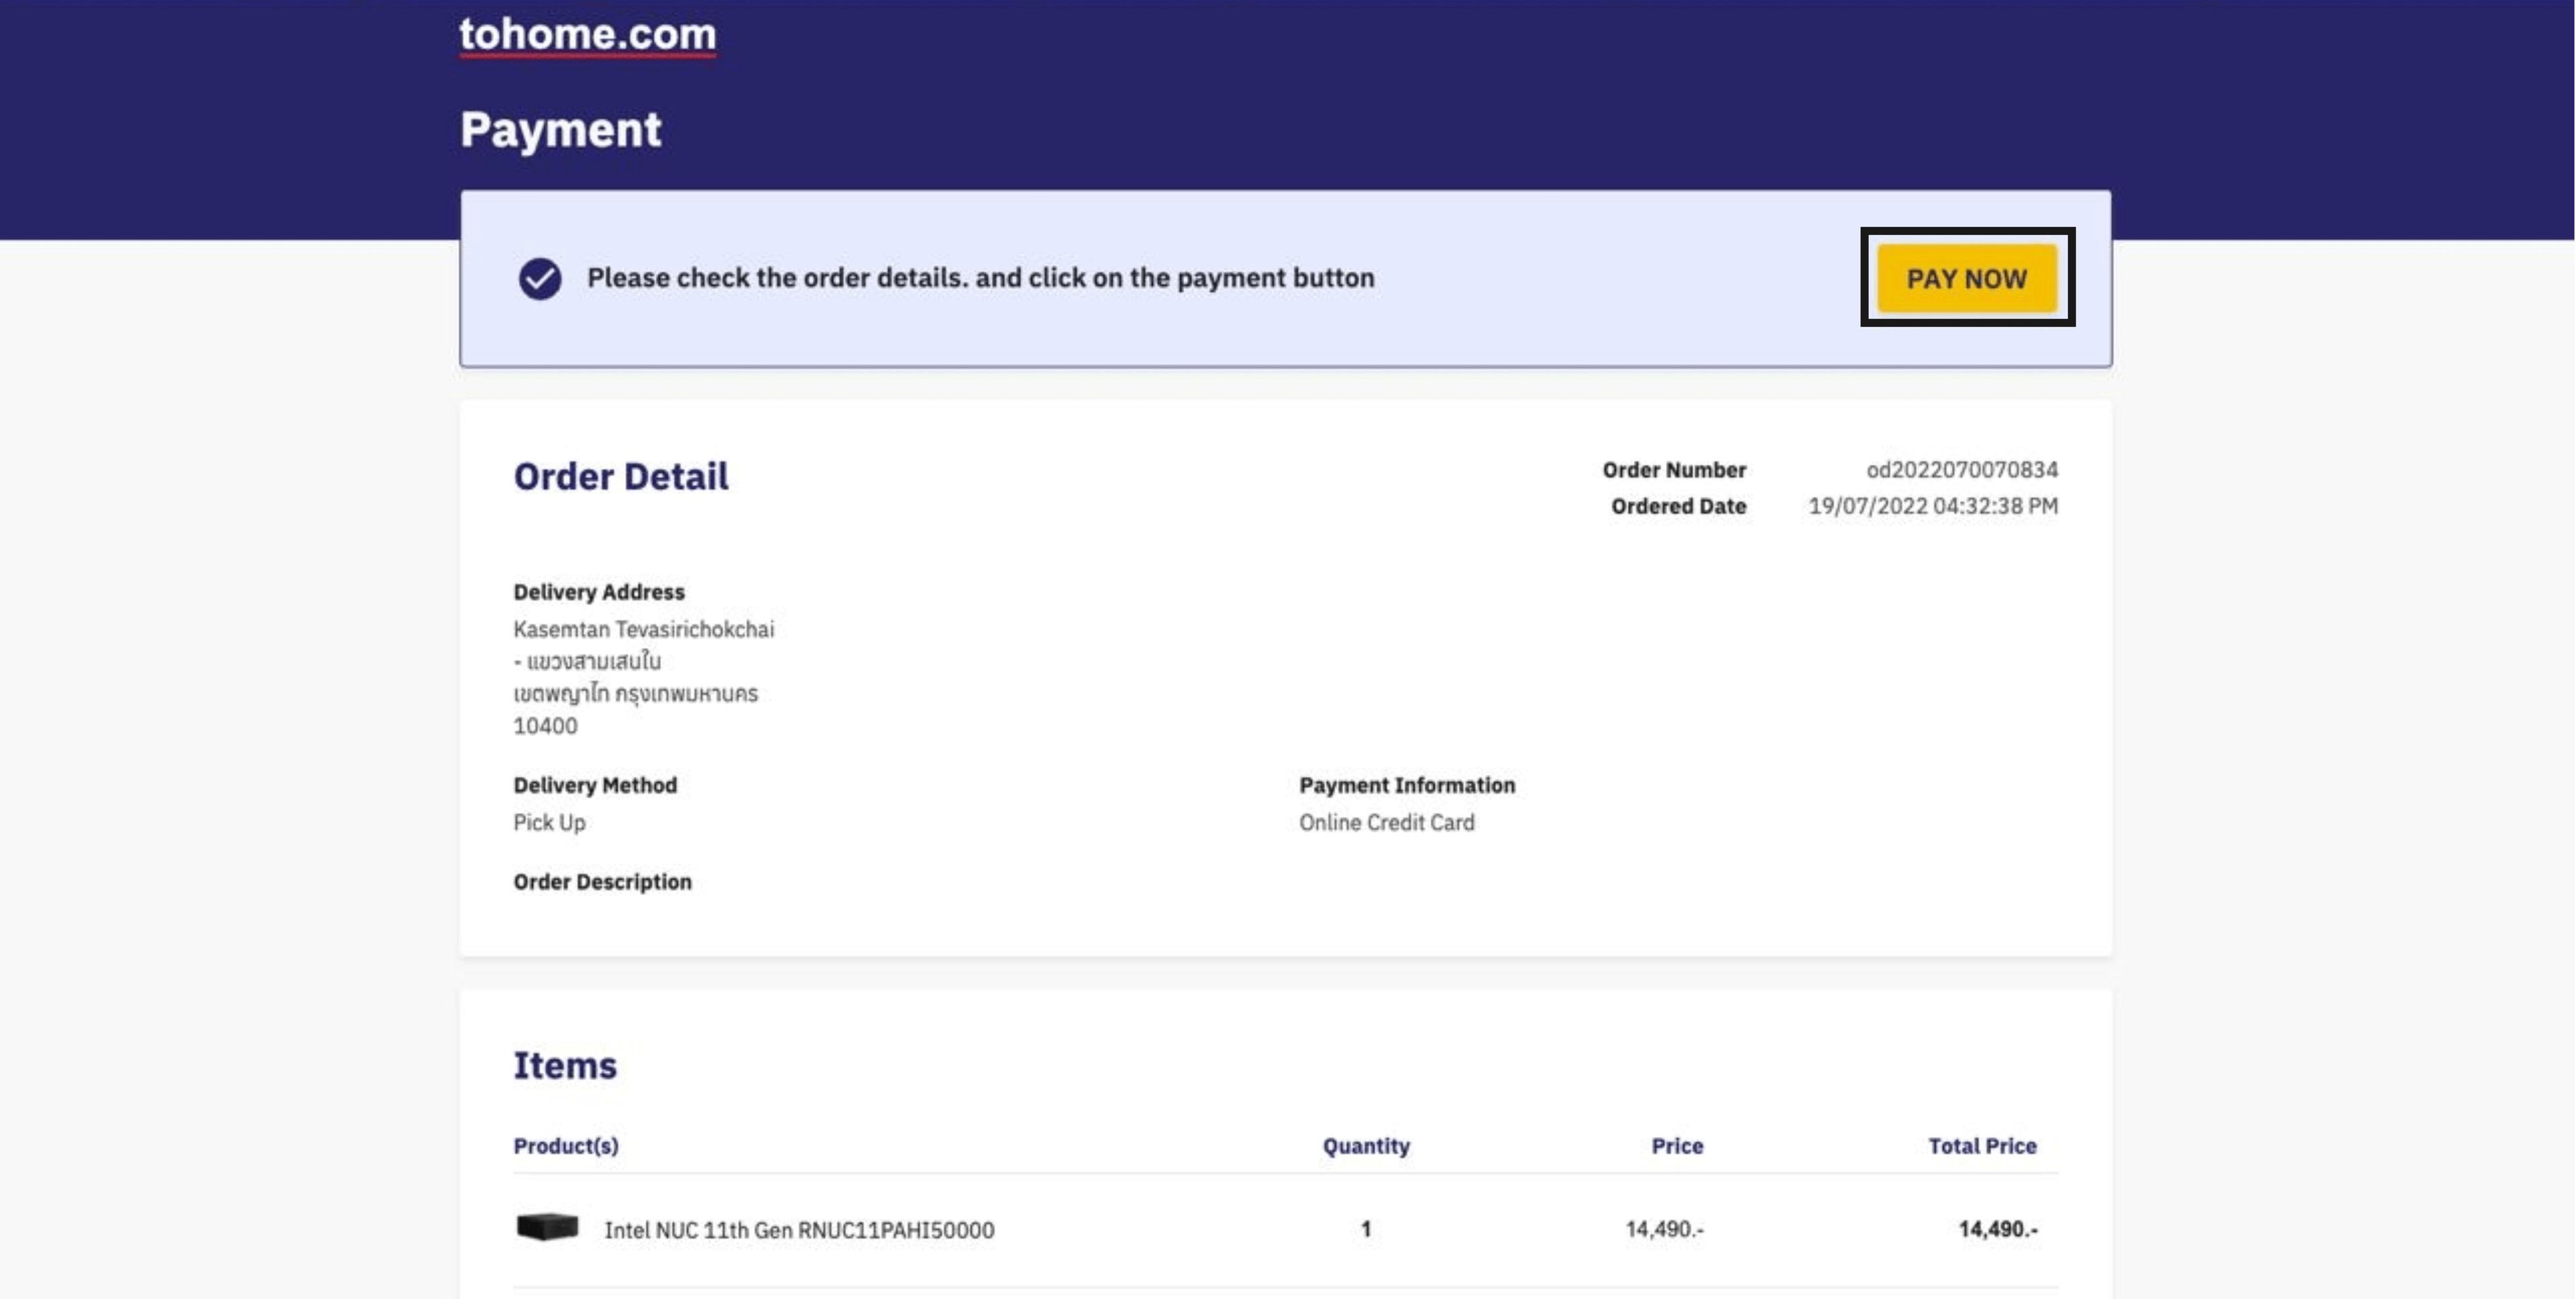This screenshot has width=2576, height=1303.
Task: Click the Intel NUC product thumbnail
Action: pos(547,1226)
